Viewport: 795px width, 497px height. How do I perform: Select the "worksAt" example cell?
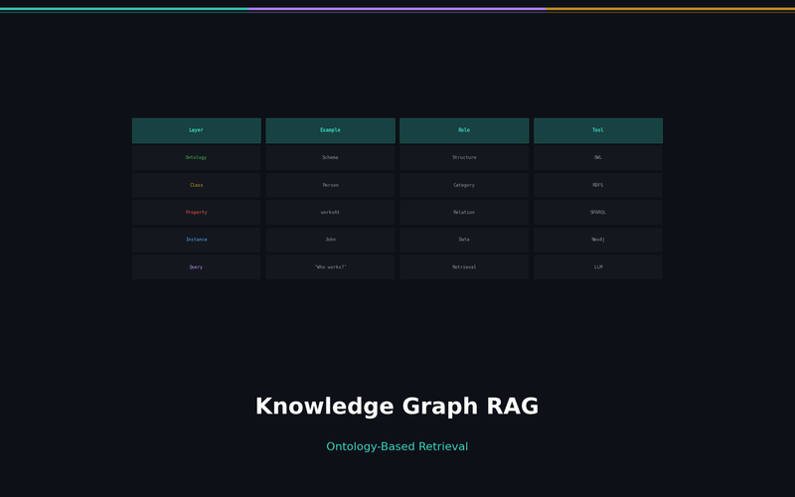(330, 213)
